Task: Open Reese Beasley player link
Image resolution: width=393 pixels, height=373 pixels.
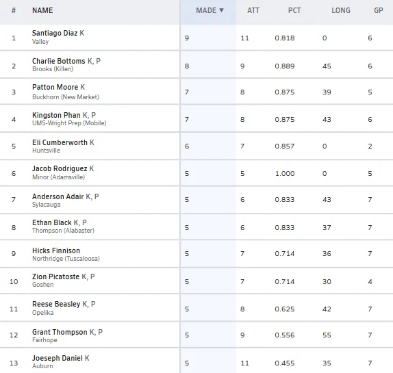Action: tap(56, 304)
